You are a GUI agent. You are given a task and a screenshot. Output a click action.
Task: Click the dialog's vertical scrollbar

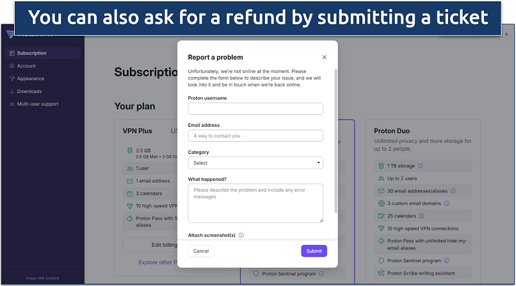pos(335,141)
